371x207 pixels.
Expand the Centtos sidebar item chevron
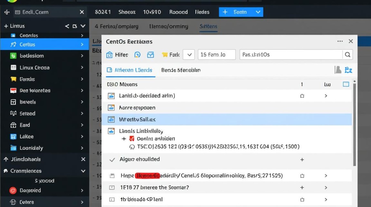click(82, 44)
